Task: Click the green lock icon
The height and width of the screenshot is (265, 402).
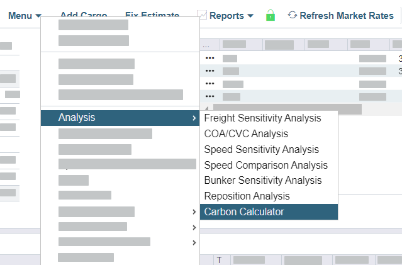Action: click(x=271, y=16)
